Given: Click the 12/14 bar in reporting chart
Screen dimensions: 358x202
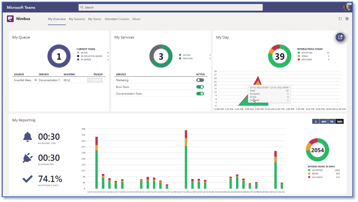Looking at the screenshot, I should (x=97, y=162).
